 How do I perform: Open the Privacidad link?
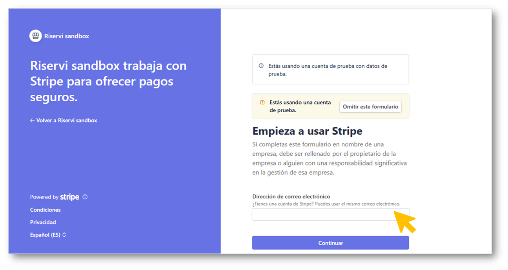click(x=43, y=222)
